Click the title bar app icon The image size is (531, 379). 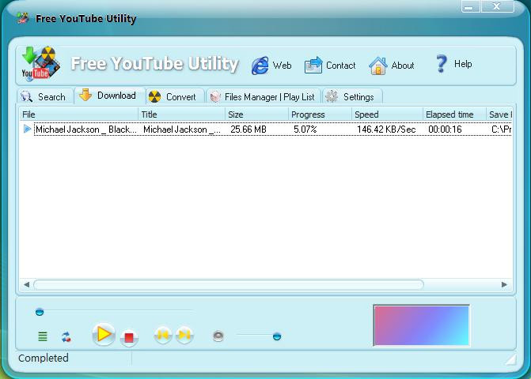click(24, 18)
